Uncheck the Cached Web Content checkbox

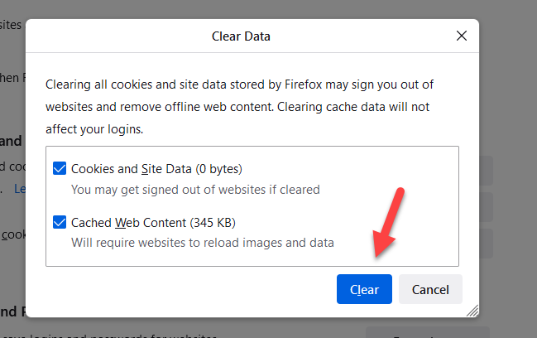60,223
